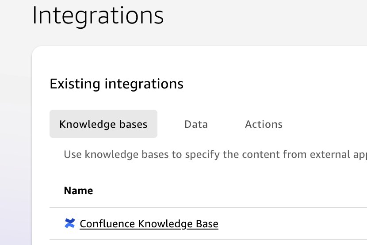Open the Actions tab
Screen dimensions: 367x245
pyautogui.click(x=264, y=124)
